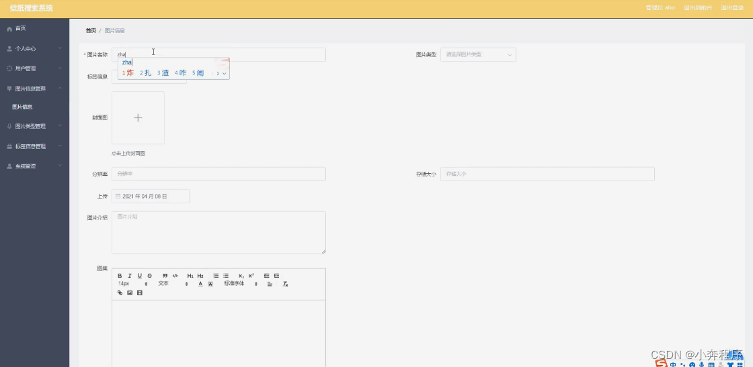Click 退出到前台 in the header
Image resolution: width=753 pixels, height=367 pixels.
[x=699, y=8]
